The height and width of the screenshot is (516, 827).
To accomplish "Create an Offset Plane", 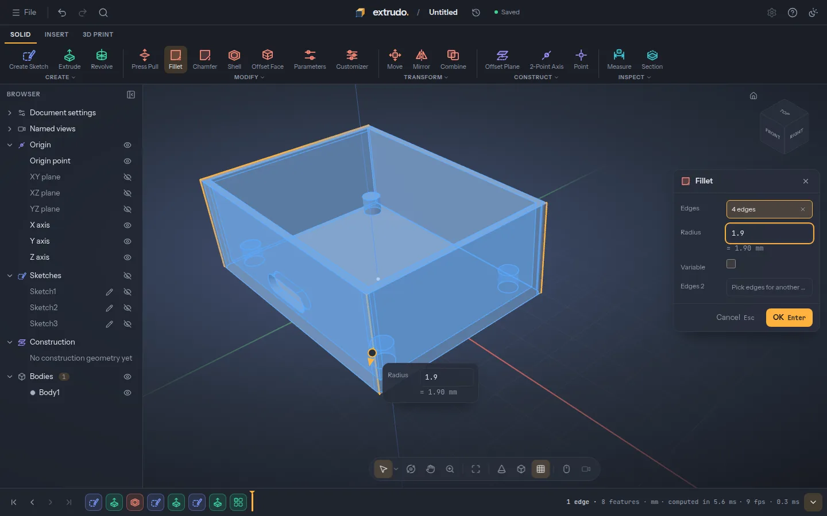I will tap(503, 60).
